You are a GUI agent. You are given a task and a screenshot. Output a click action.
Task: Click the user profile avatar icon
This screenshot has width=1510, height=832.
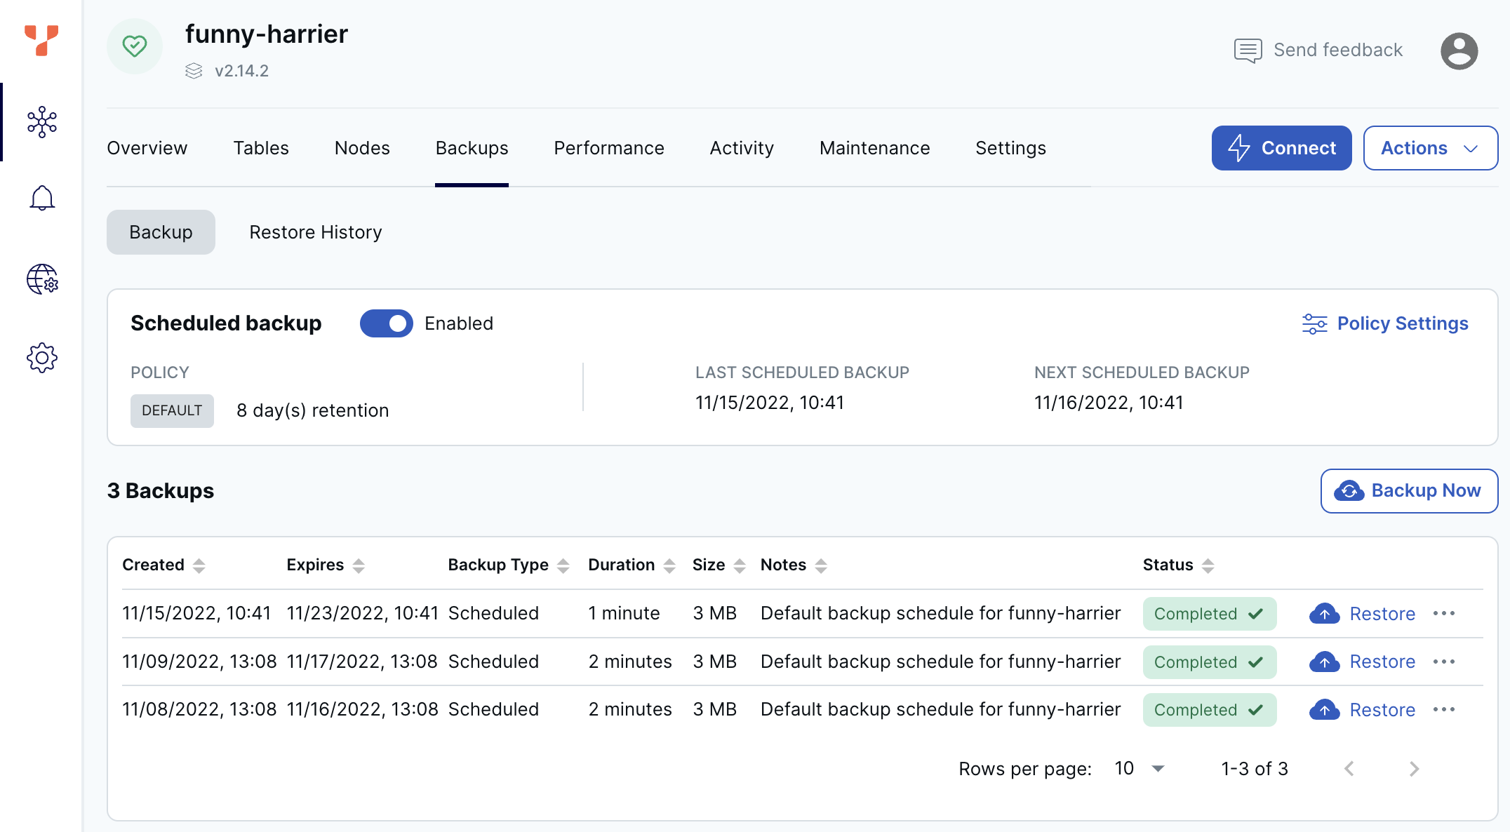[1459, 51]
